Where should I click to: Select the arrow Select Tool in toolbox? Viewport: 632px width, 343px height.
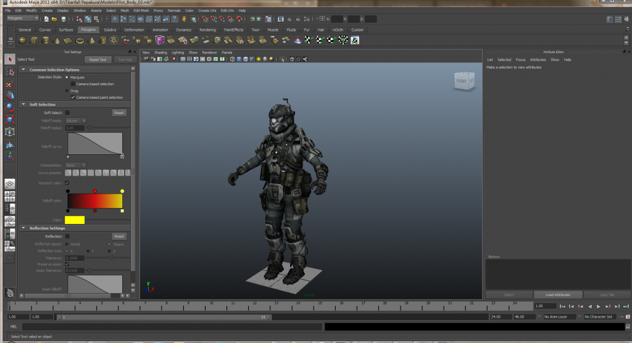point(10,59)
